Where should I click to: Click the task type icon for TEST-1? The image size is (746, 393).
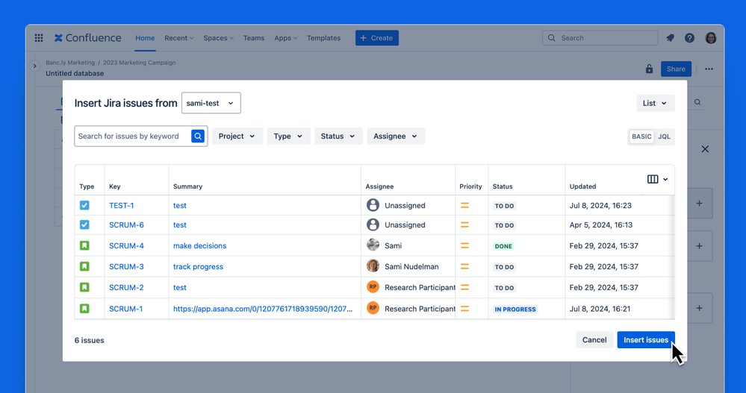tap(84, 205)
